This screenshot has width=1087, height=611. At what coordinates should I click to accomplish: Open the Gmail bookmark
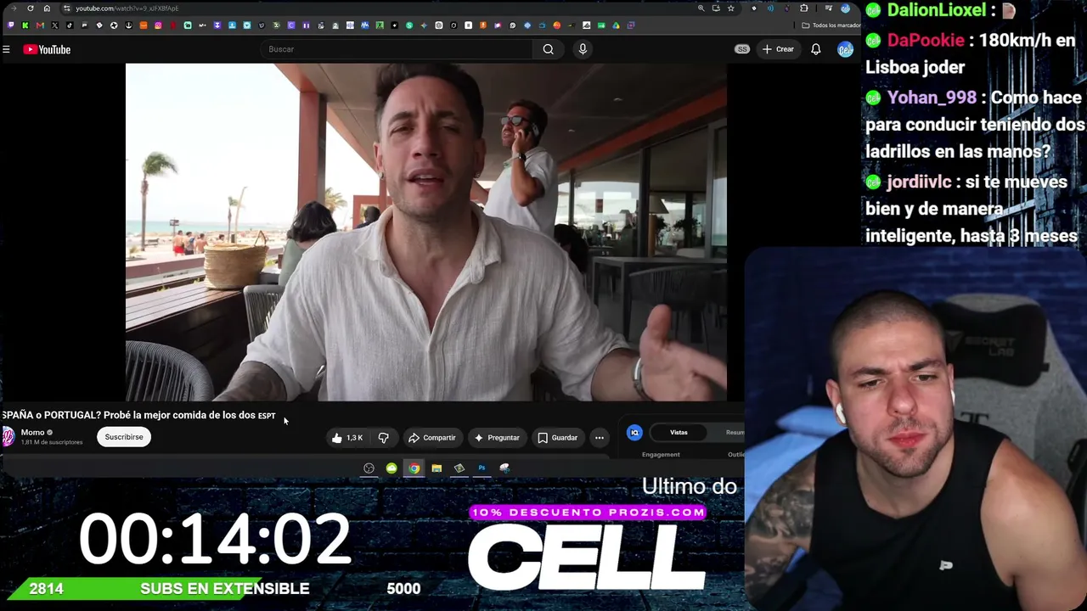[x=40, y=25]
